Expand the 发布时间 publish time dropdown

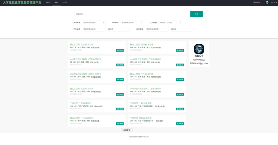[132, 23]
